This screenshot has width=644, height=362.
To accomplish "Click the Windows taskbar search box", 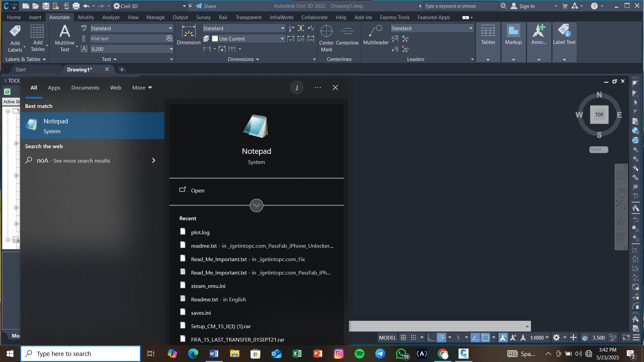I will click(80, 354).
